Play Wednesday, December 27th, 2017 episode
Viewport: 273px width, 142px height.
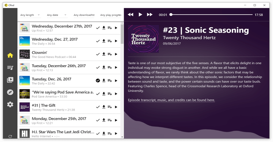tap(116, 28)
